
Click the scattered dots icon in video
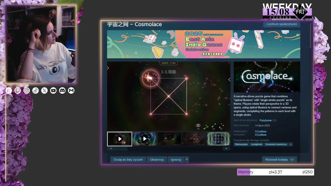(221, 126)
